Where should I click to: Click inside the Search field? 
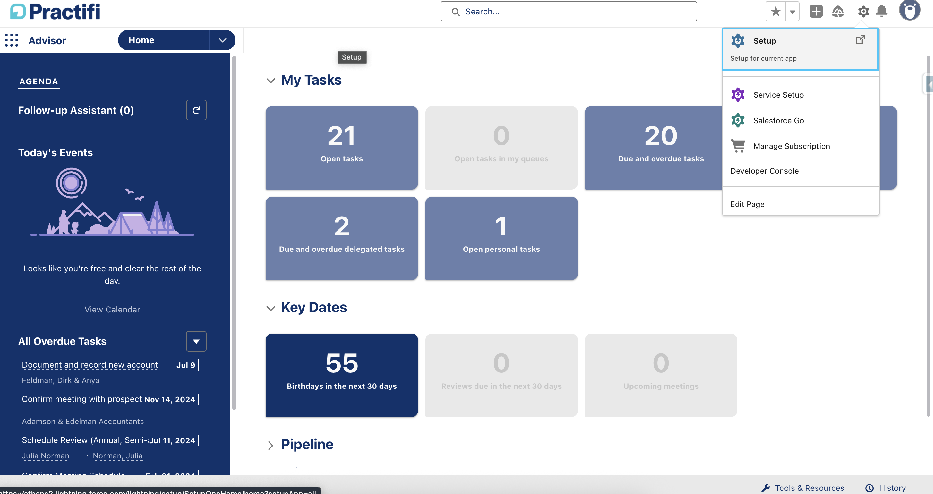point(568,11)
